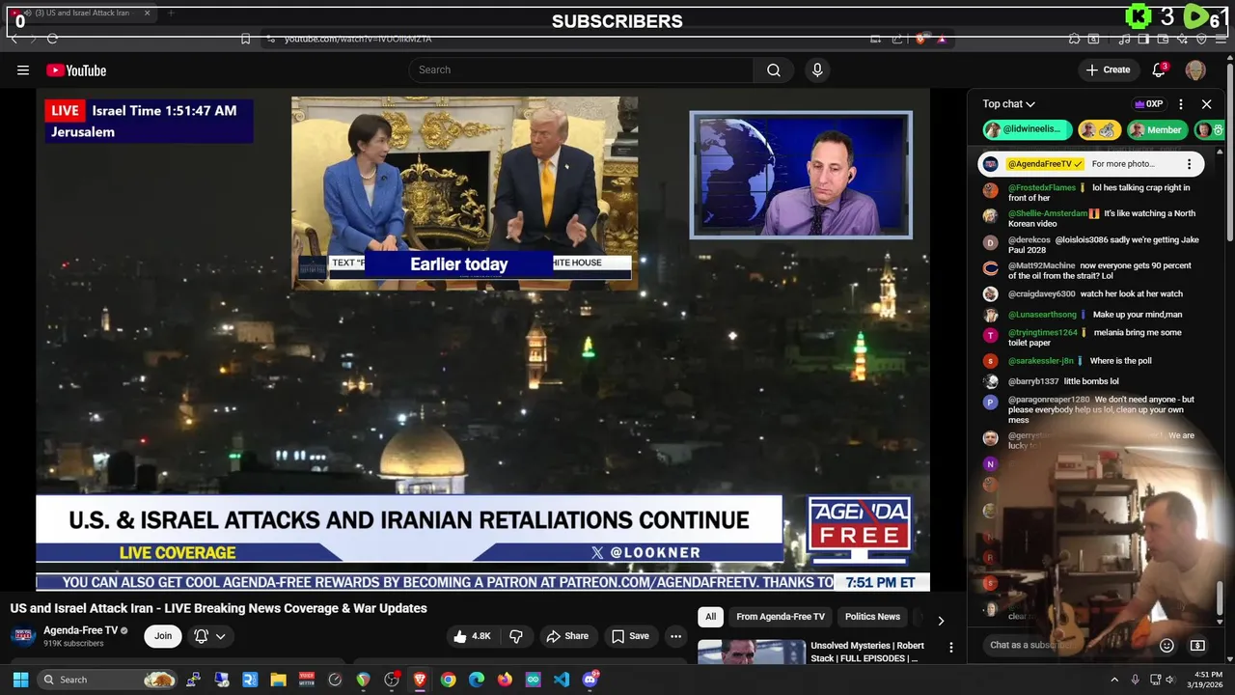
Task: Close the live chat panel
Action: pyautogui.click(x=1206, y=104)
